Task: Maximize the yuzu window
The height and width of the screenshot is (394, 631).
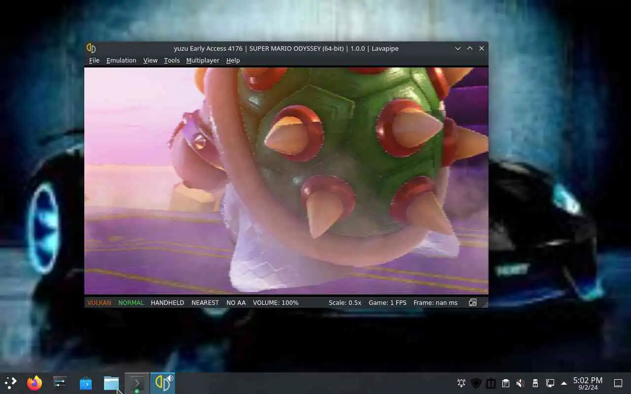Action: point(470,48)
